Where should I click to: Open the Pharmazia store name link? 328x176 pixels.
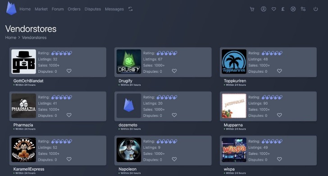point(23,125)
